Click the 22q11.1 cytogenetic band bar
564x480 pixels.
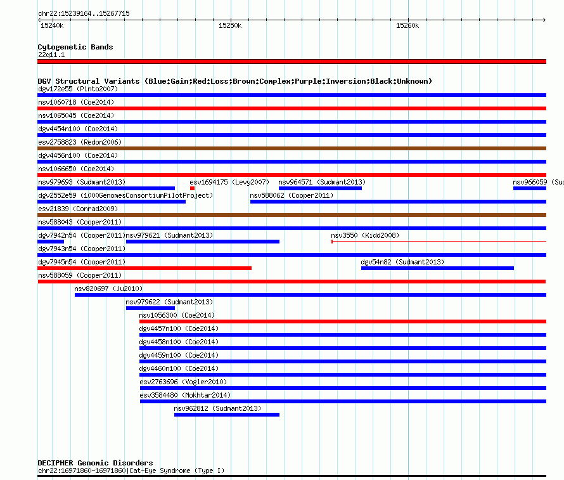coord(292,62)
